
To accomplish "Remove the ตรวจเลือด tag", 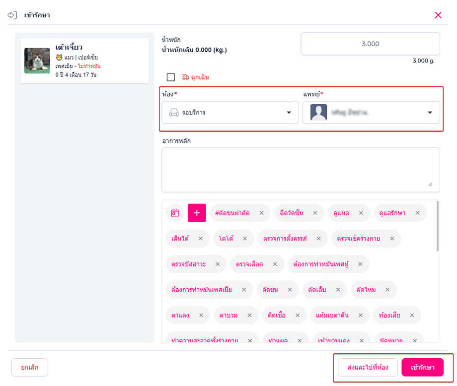I will tap(275, 264).
